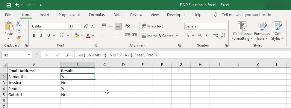291x108 pixels.
Task: Apply Accounting dollar format
Action: [x=188, y=36]
